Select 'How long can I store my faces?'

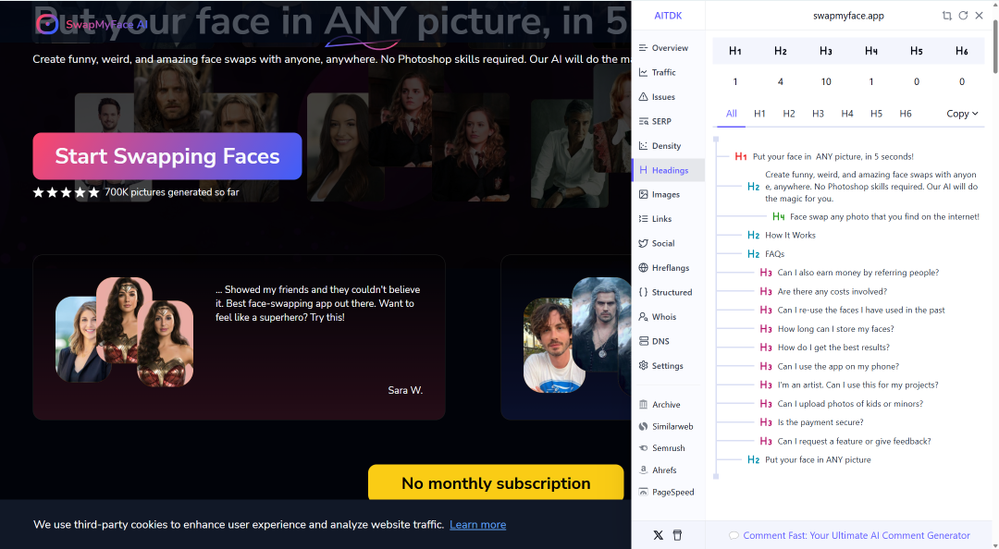[835, 329]
